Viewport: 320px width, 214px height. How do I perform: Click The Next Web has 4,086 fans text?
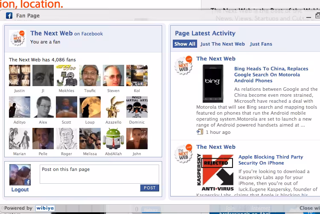click(x=42, y=60)
